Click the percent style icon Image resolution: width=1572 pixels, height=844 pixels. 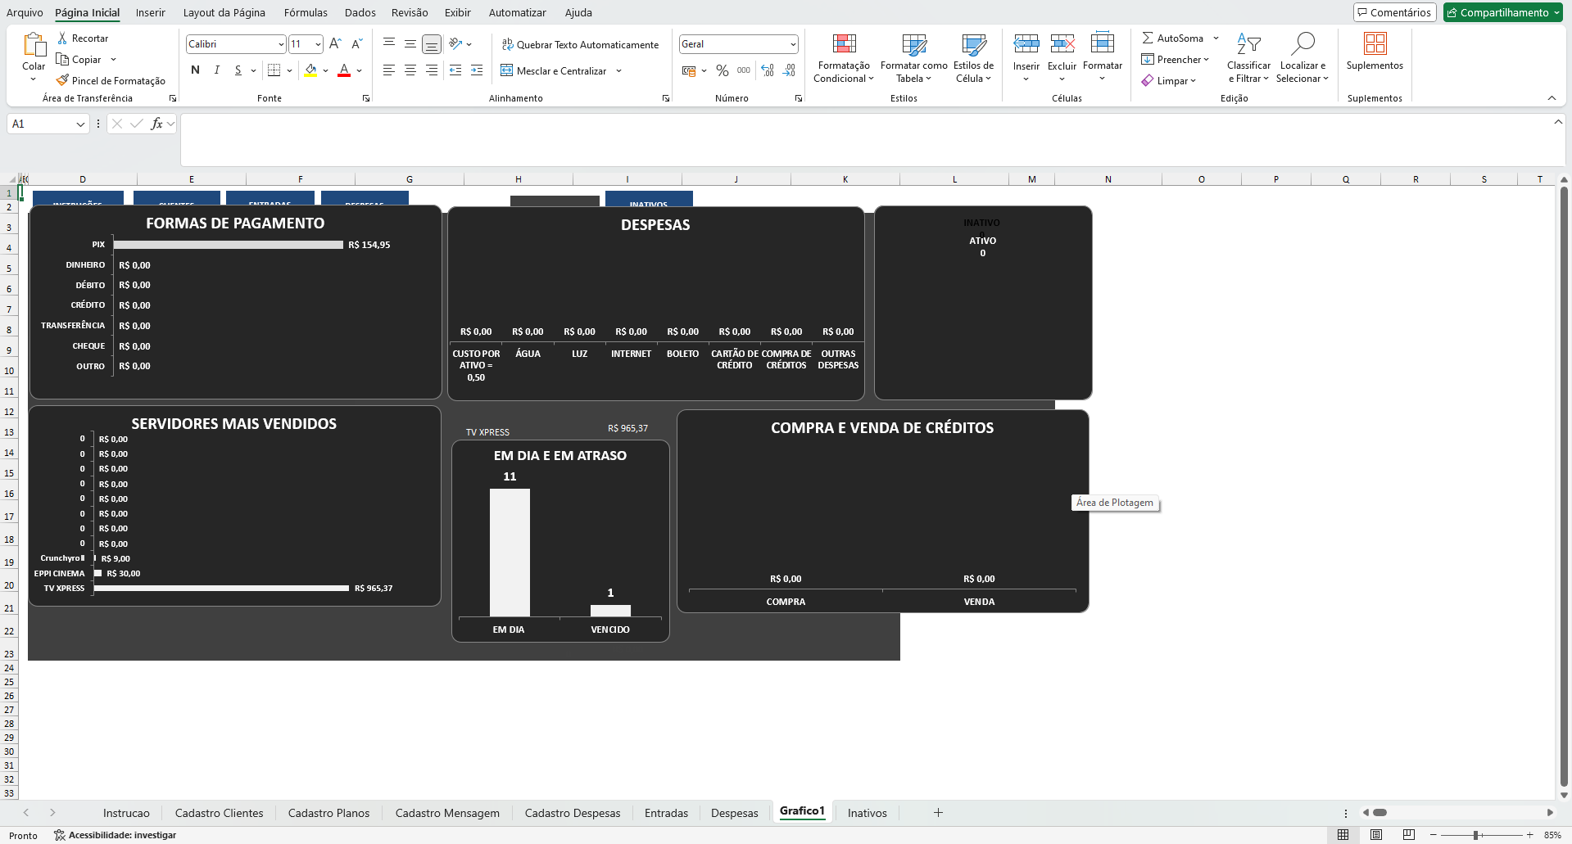pos(722,71)
